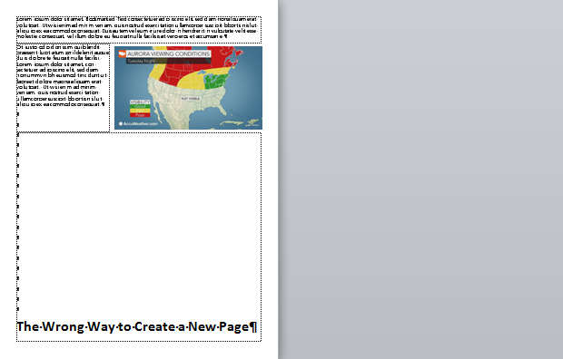Viewport: 563px width, 359px height.
Task: Click the green Good visibility legend swatch
Action: 140,106
